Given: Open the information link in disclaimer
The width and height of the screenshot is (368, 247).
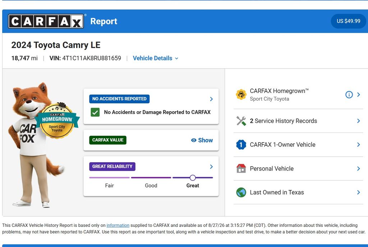Looking at the screenshot, I should (118, 225).
